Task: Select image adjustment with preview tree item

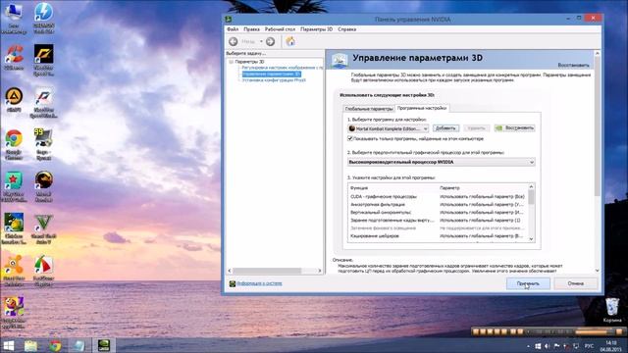Action: coord(283,68)
